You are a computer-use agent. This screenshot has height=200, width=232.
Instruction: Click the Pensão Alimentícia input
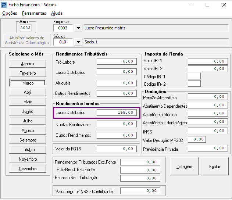pyautogui.click(x=208, y=97)
